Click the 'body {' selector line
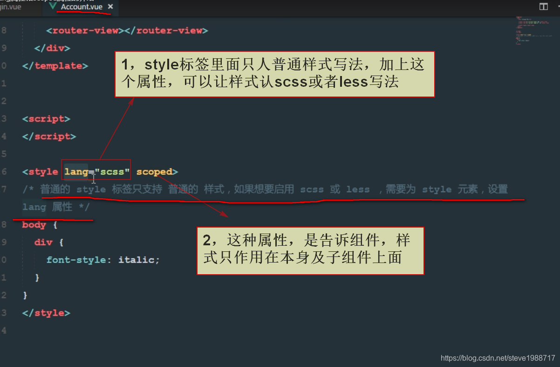This screenshot has width=560, height=367. (40, 225)
